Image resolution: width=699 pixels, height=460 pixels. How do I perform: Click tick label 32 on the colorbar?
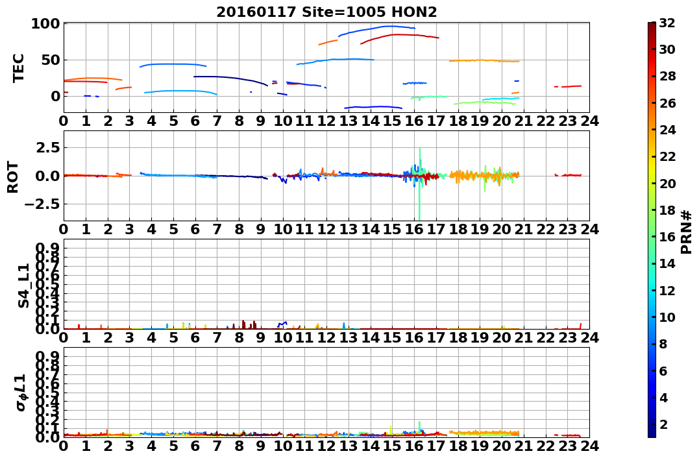[667, 23]
